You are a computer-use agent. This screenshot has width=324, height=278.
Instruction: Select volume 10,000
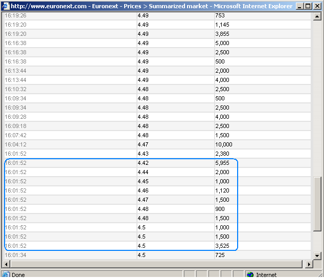coord(224,144)
